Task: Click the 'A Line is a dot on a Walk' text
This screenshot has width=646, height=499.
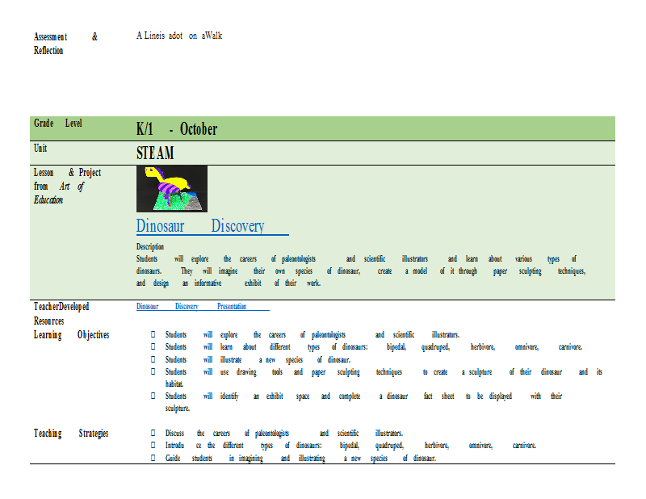Action: pyautogui.click(x=179, y=36)
